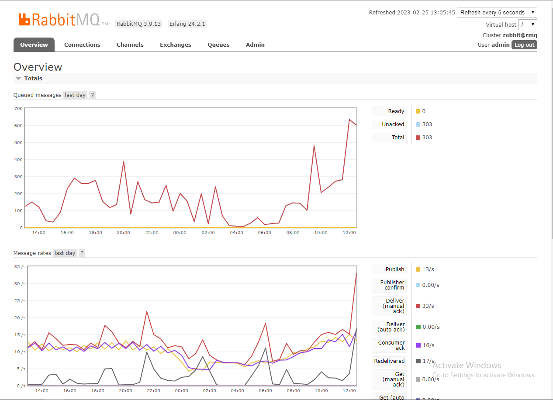Screen dimensions: 553x400
Task: Click the help icon beside Queued messages
Action: (92, 95)
